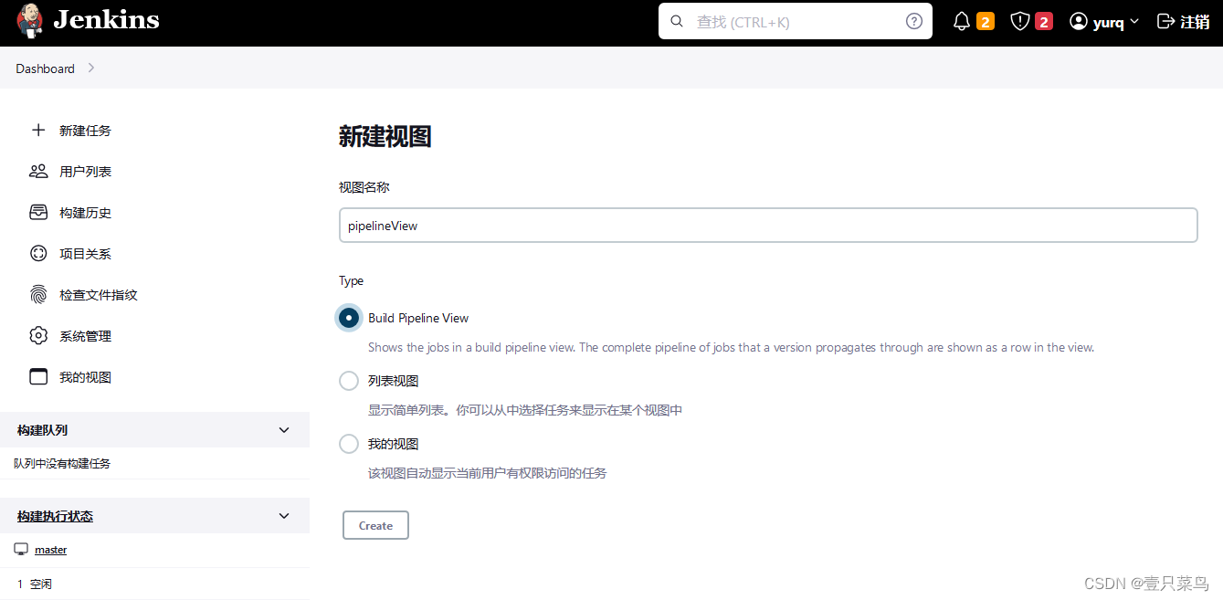1223x600 pixels.
Task: Click the 构建队列 panel heading
Action: (x=42, y=430)
